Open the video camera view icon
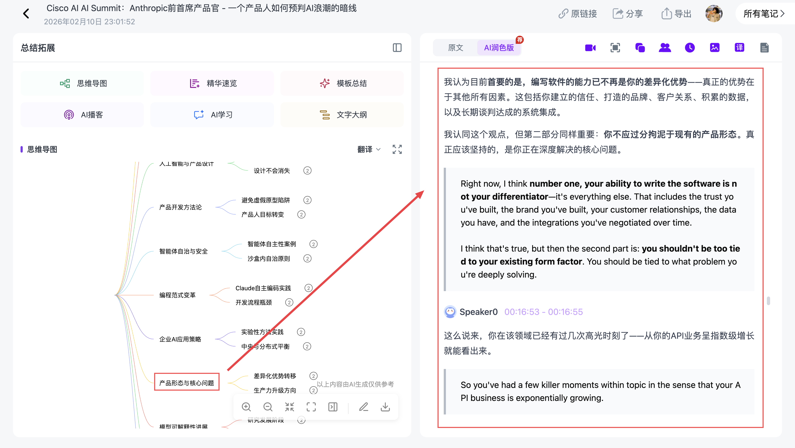This screenshot has width=795, height=448. tap(590, 48)
